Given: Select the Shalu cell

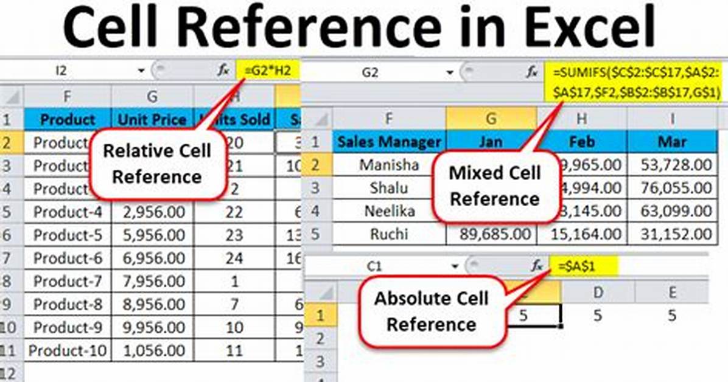Looking at the screenshot, I should pos(389,188).
